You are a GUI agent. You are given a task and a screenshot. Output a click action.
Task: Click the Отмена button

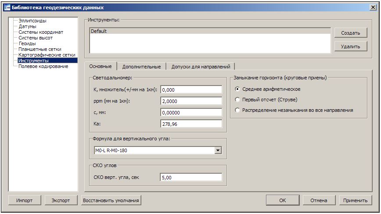pos(319,200)
